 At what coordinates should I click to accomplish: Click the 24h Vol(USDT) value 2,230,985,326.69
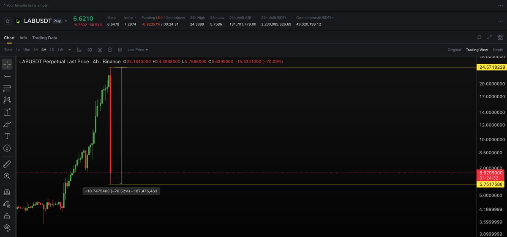pyautogui.click(x=276, y=24)
